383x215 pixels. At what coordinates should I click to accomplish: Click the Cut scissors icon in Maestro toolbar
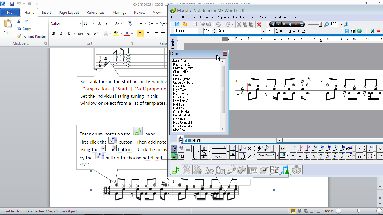[239, 24]
